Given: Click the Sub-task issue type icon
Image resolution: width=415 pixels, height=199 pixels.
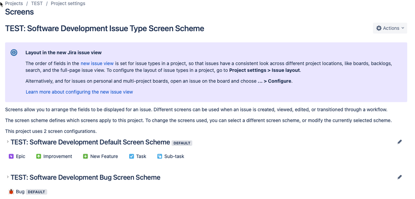Looking at the screenshot, I should pyautogui.click(x=160, y=156).
